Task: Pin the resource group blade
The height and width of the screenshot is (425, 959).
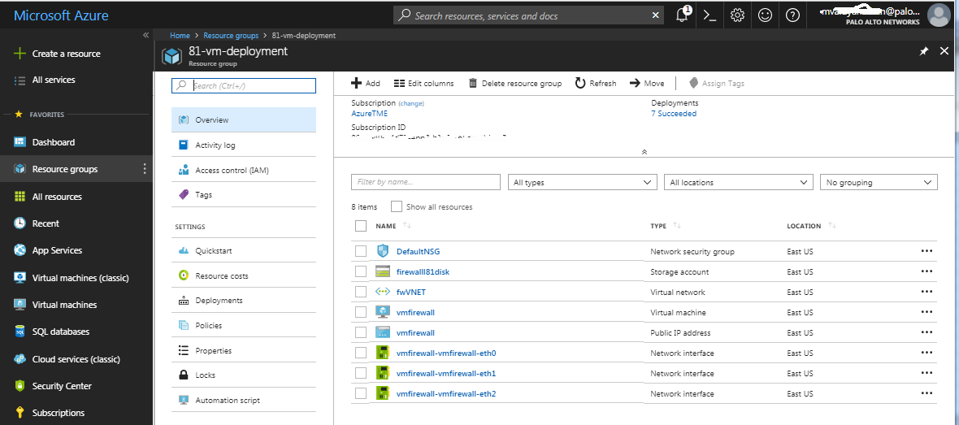Action: click(x=923, y=51)
